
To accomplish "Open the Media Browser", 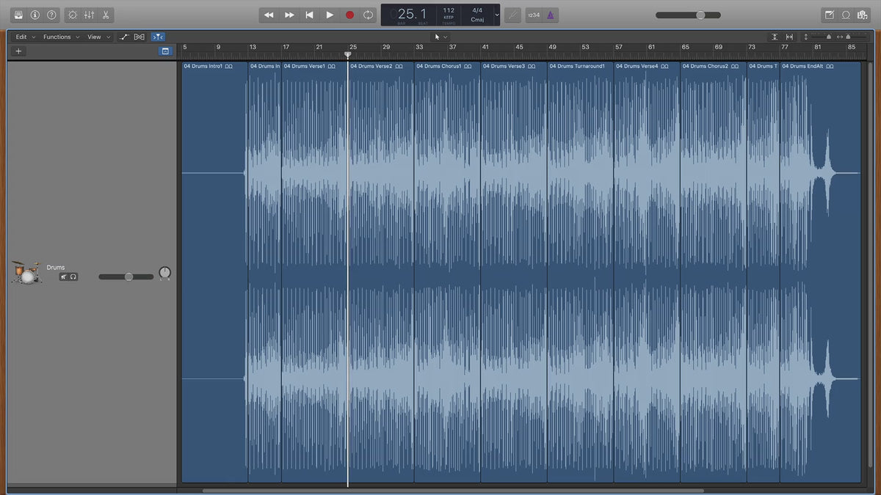I will [x=863, y=15].
